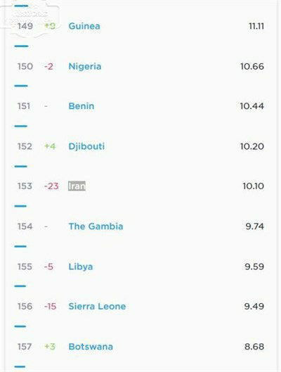This screenshot has width=281, height=372.
Task: Click rank number 153
Action: [25, 186]
